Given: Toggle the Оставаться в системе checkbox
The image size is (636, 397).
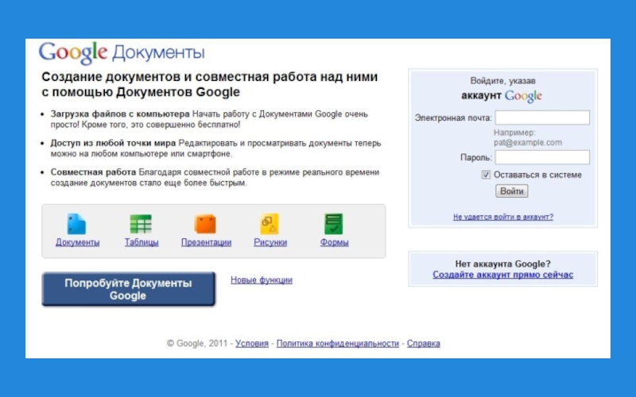Looking at the screenshot, I should pos(486,175).
